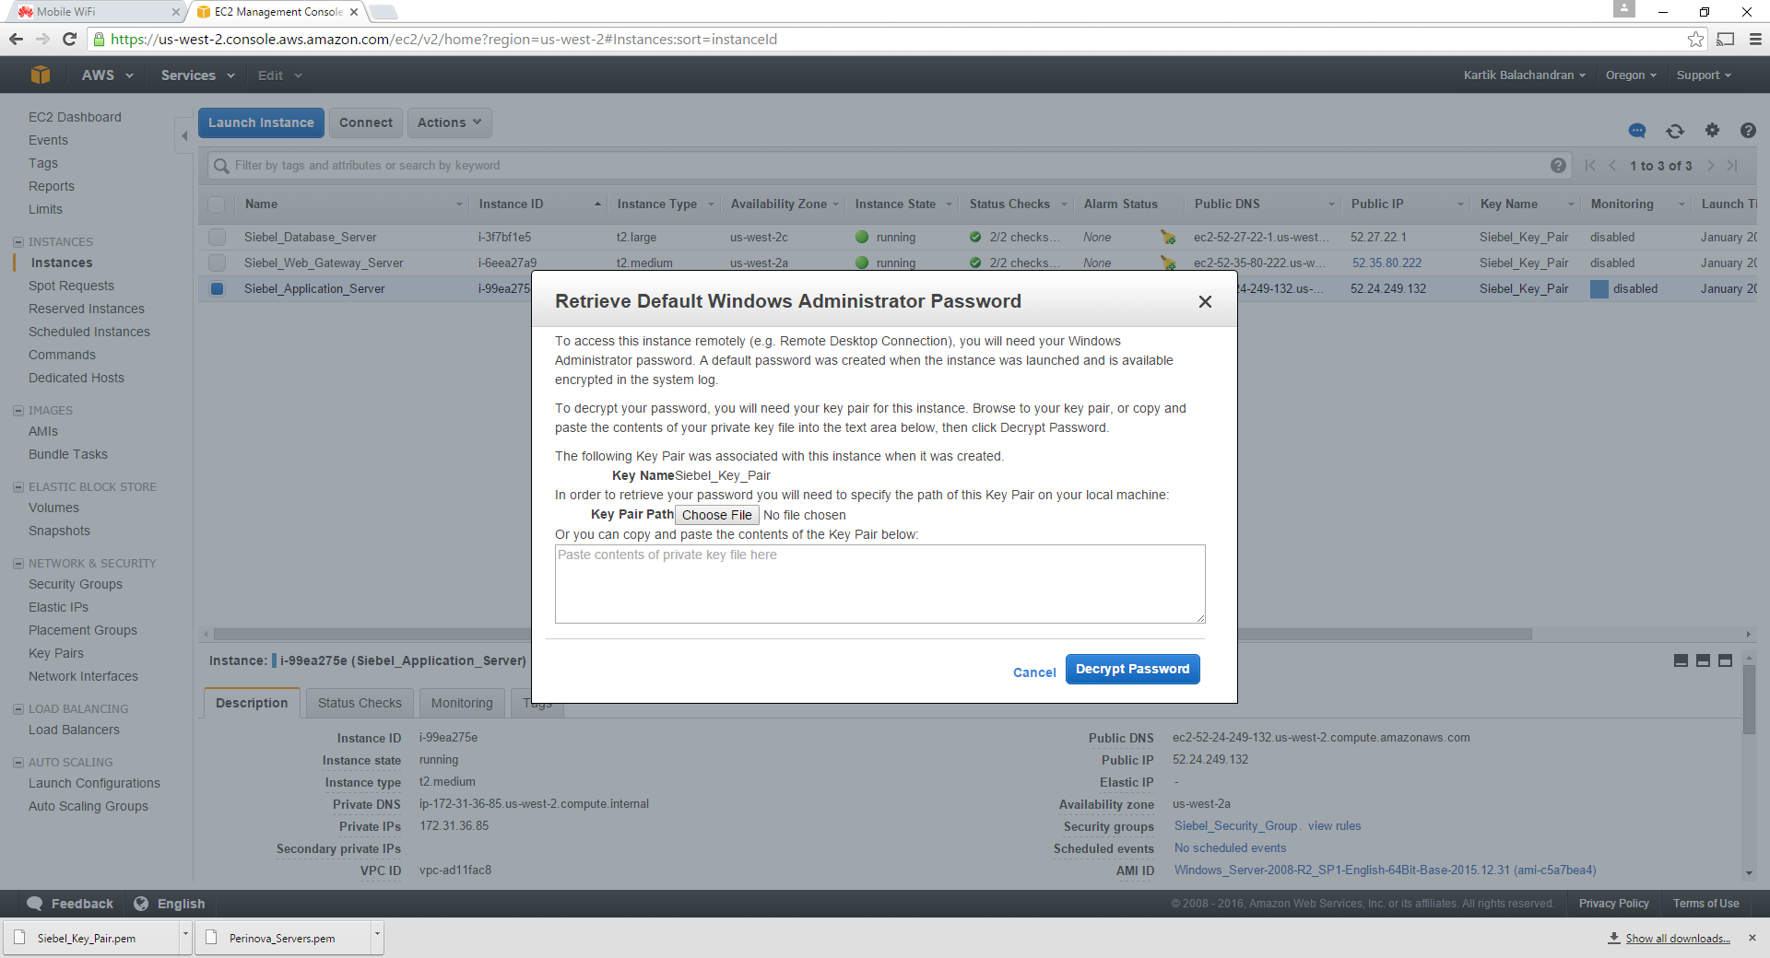Click the details panel vertical scrollbar
Screen dimensions: 1770x958
[x=1749, y=698]
